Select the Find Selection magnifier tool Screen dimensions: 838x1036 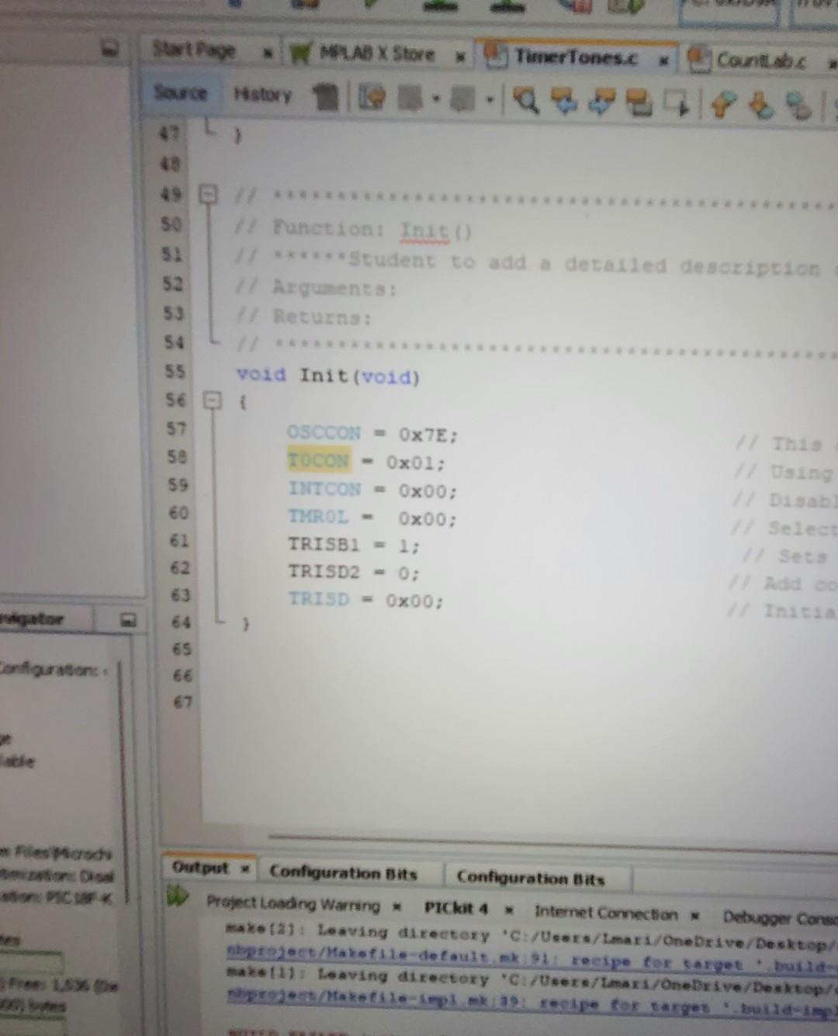point(526,103)
